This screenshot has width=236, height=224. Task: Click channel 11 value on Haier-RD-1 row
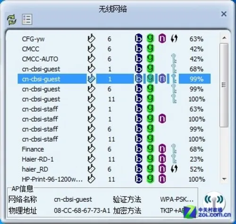(x=111, y=159)
